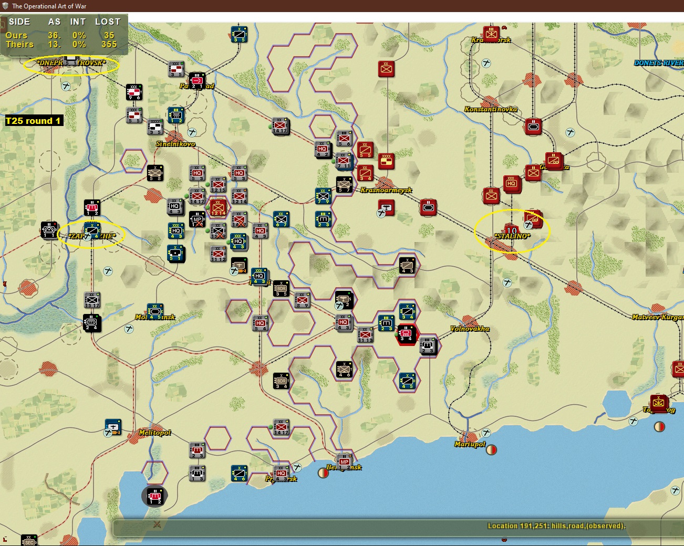This screenshot has height=546, width=684.
Task: Select the black 5 7 brigade counter
Action: 344,184
